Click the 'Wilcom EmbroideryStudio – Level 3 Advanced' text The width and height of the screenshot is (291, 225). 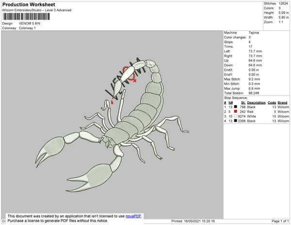point(37,10)
